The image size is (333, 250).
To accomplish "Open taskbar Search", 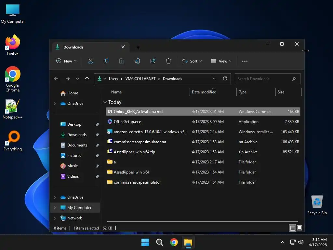I will click(x=159, y=242).
